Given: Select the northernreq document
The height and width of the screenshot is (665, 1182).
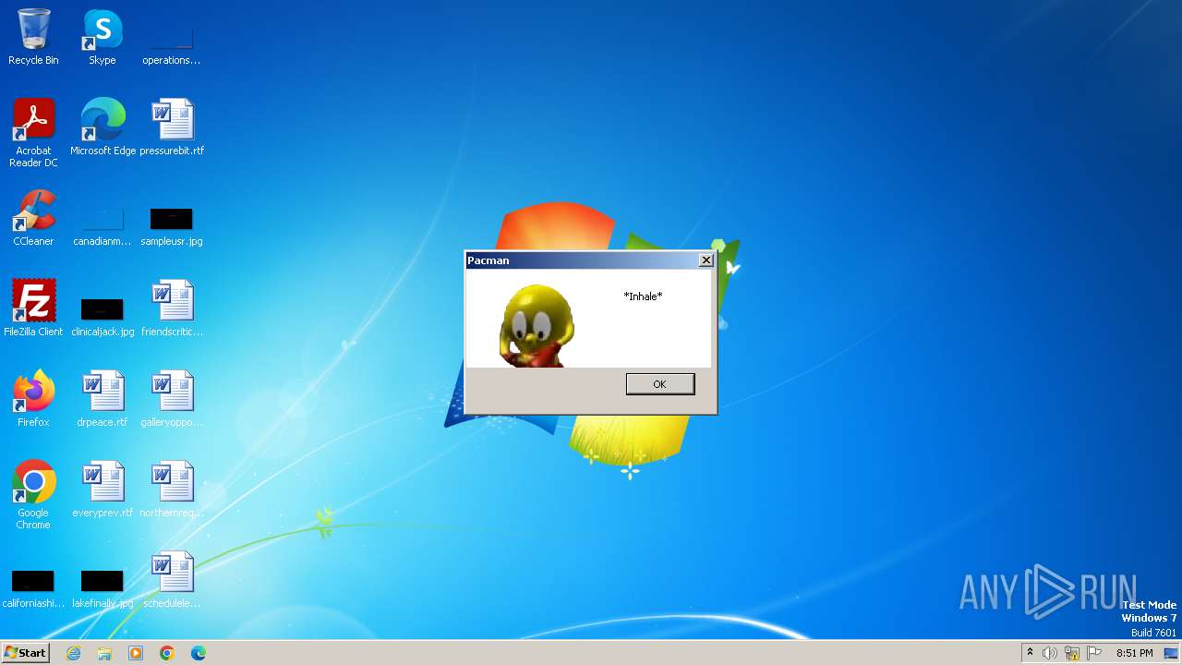Looking at the screenshot, I should [x=172, y=490].
